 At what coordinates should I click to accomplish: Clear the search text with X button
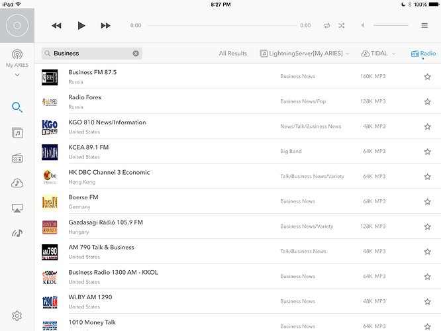point(136,54)
